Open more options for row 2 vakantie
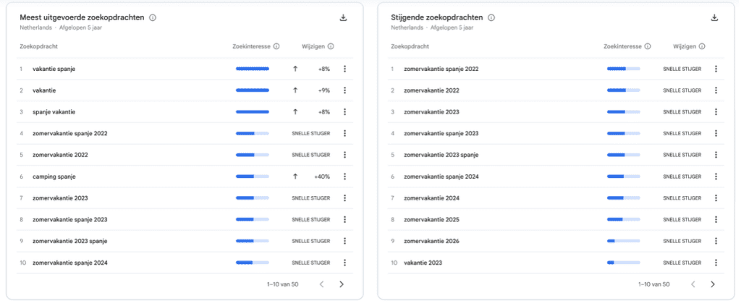 345,90
